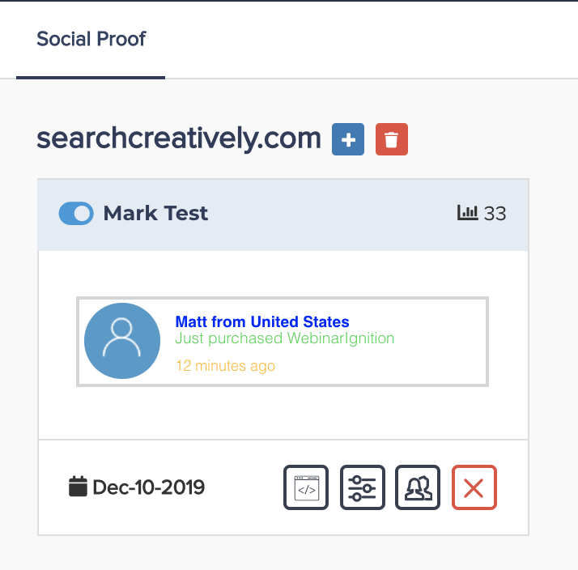Open the audience users icon
Screen dimensions: 578x570
(418, 487)
